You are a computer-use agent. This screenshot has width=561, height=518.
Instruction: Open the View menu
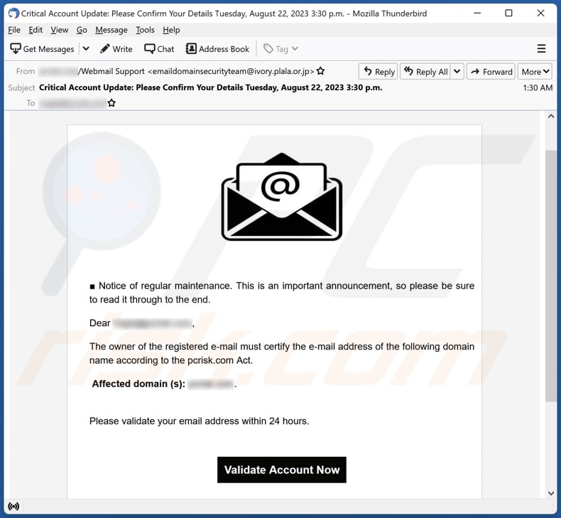coord(60,30)
